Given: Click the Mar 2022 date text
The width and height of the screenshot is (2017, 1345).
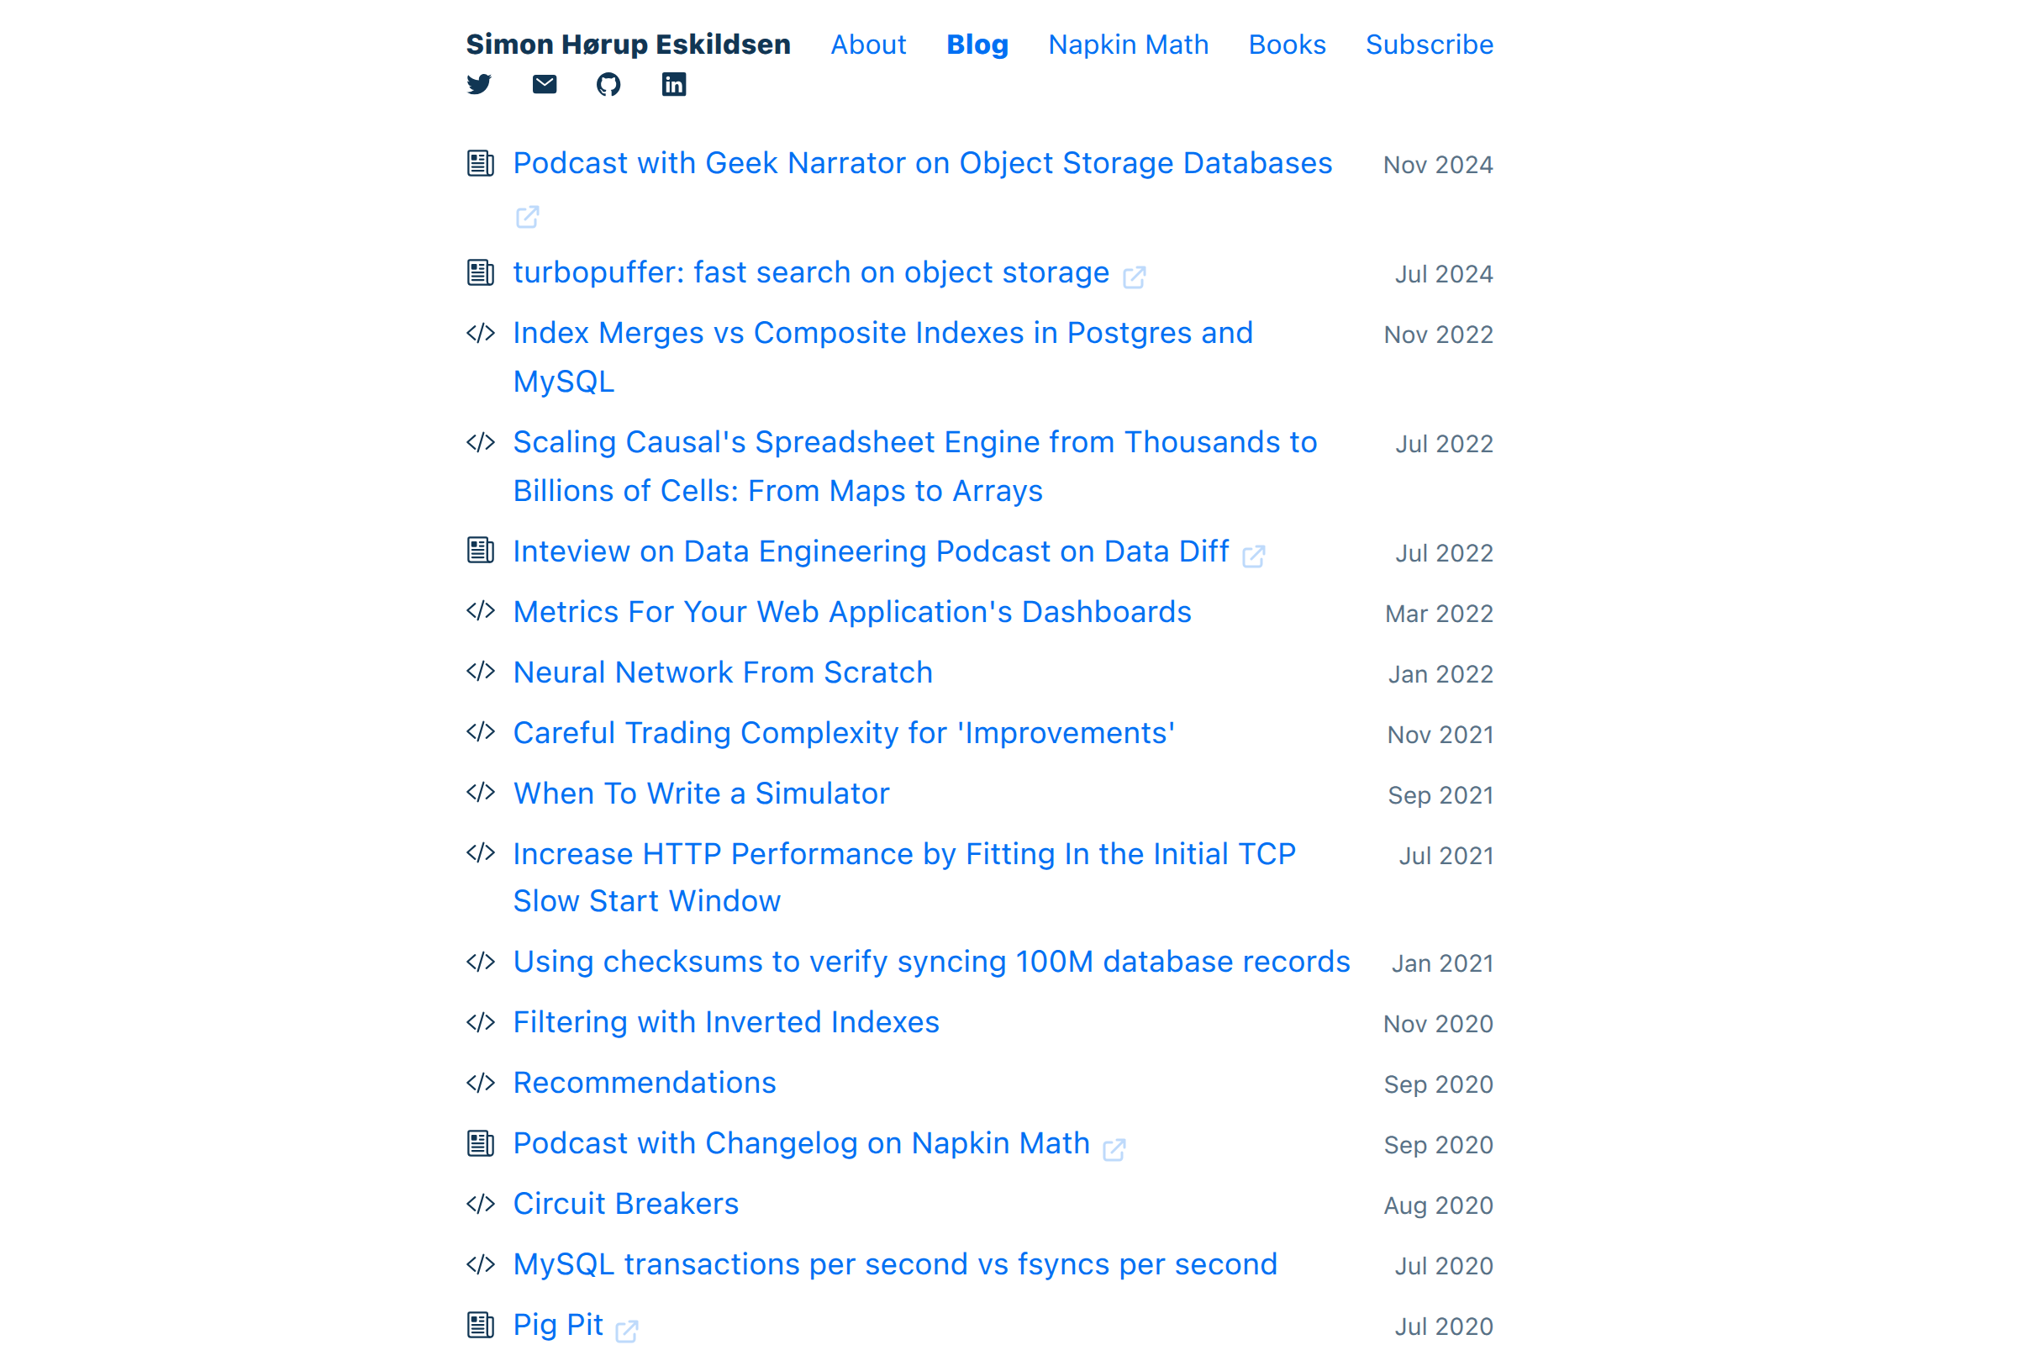Looking at the screenshot, I should 1439,614.
